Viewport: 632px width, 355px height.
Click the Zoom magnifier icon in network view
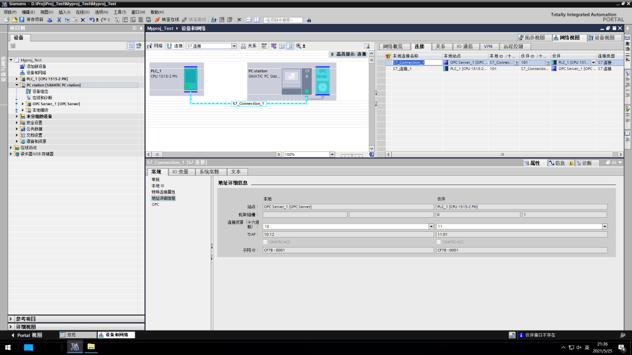[x=298, y=46]
